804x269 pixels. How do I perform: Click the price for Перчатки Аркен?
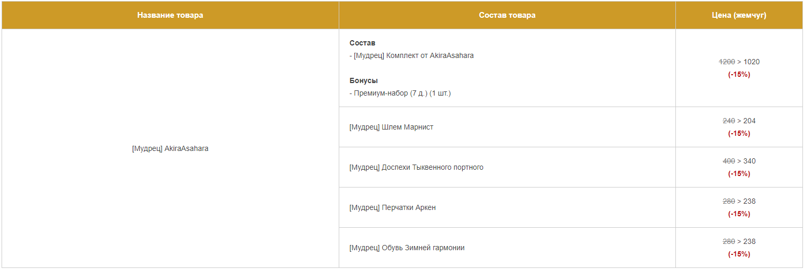coord(739,201)
